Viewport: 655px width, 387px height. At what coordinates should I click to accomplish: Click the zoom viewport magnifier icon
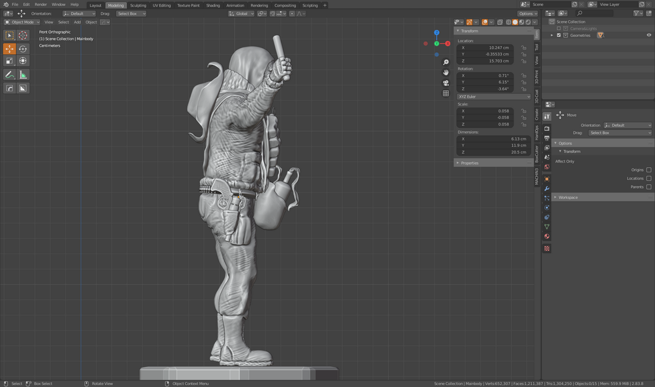pos(446,62)
